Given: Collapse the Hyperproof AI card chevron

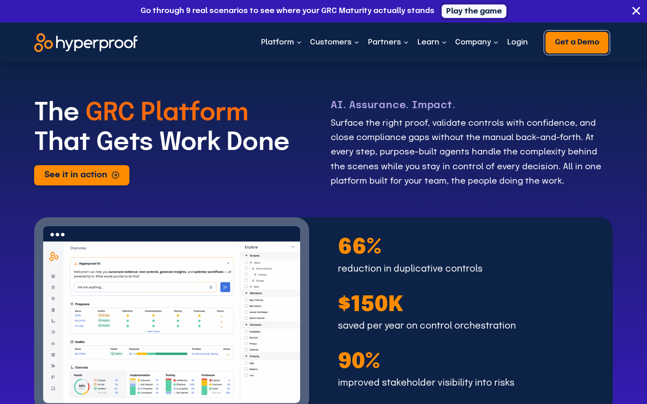Looking at the screenshot, I should click(228, 263).
